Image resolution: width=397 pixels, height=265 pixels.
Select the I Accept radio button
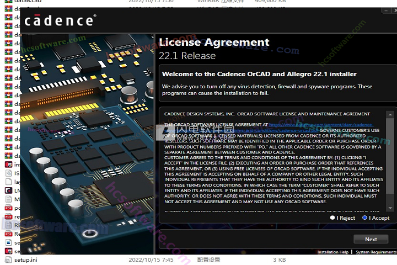[x=364, y=218]
